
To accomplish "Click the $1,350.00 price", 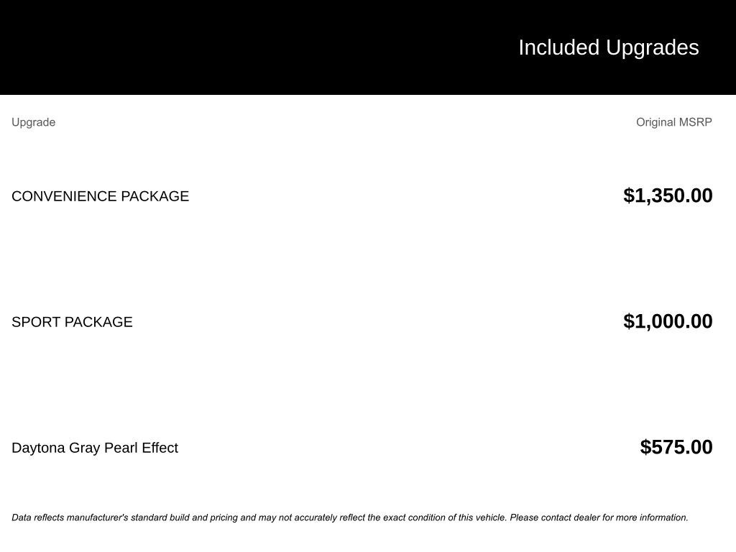I will point(668,195).
